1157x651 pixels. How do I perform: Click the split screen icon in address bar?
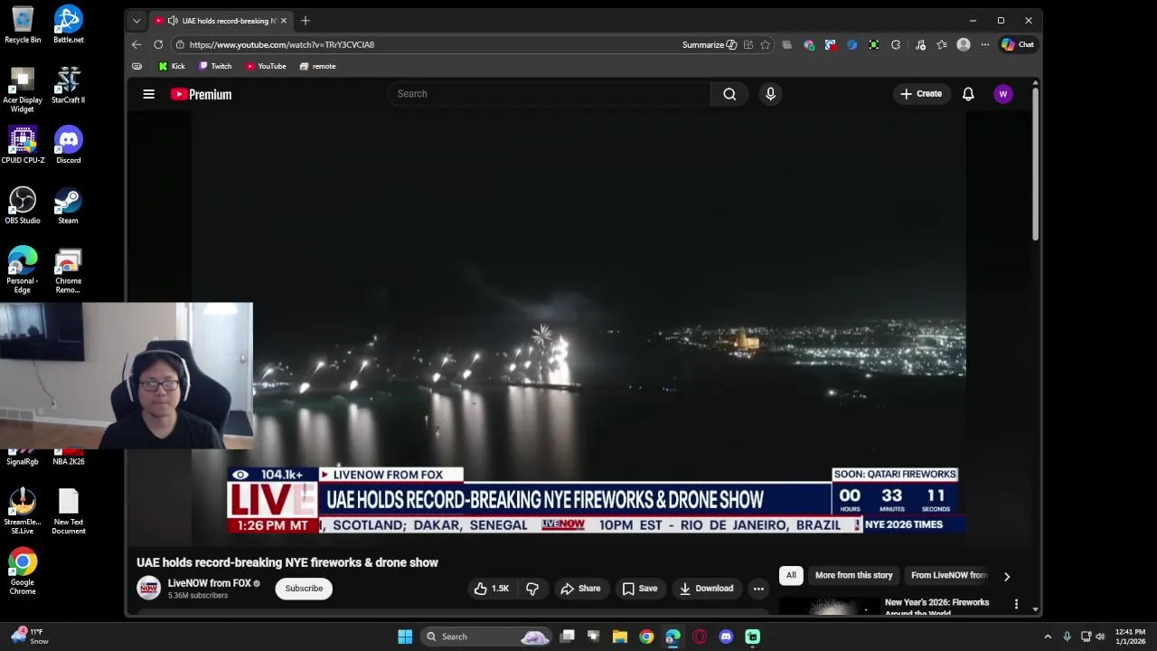click(x=748, y=44)
